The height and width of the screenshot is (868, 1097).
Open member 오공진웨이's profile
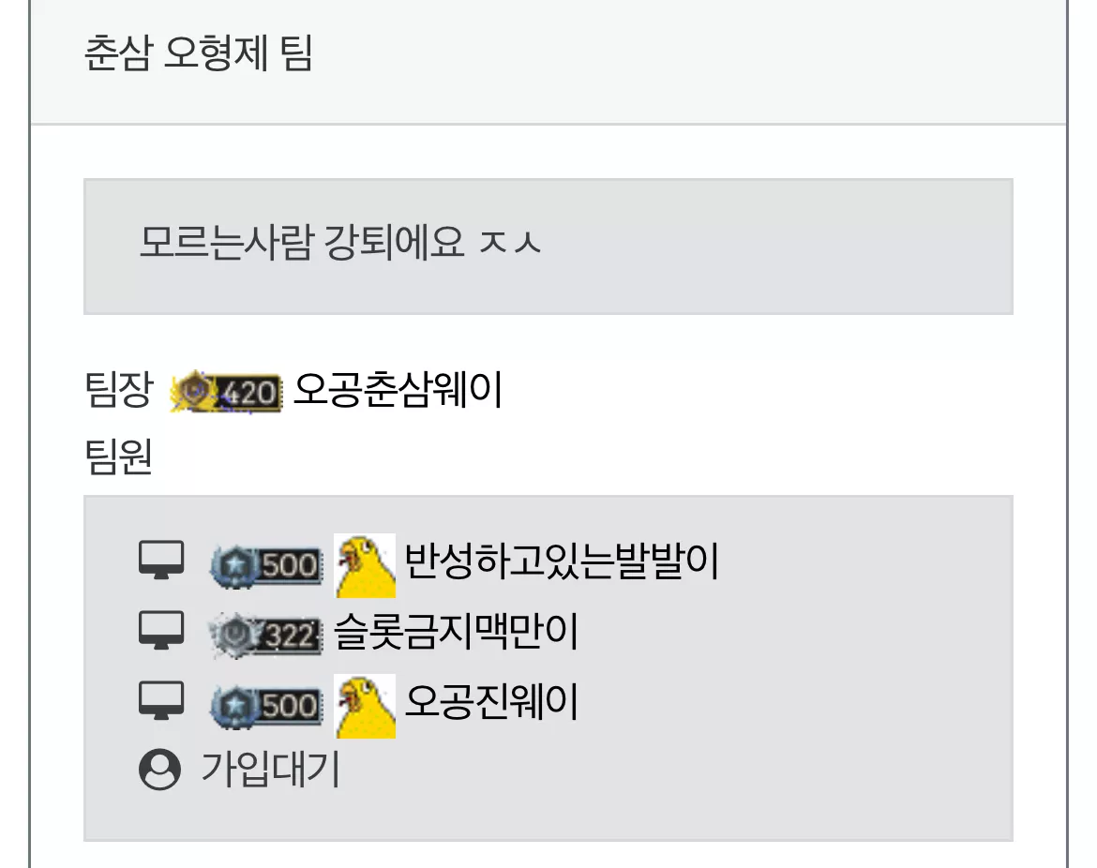click(491, 701)
